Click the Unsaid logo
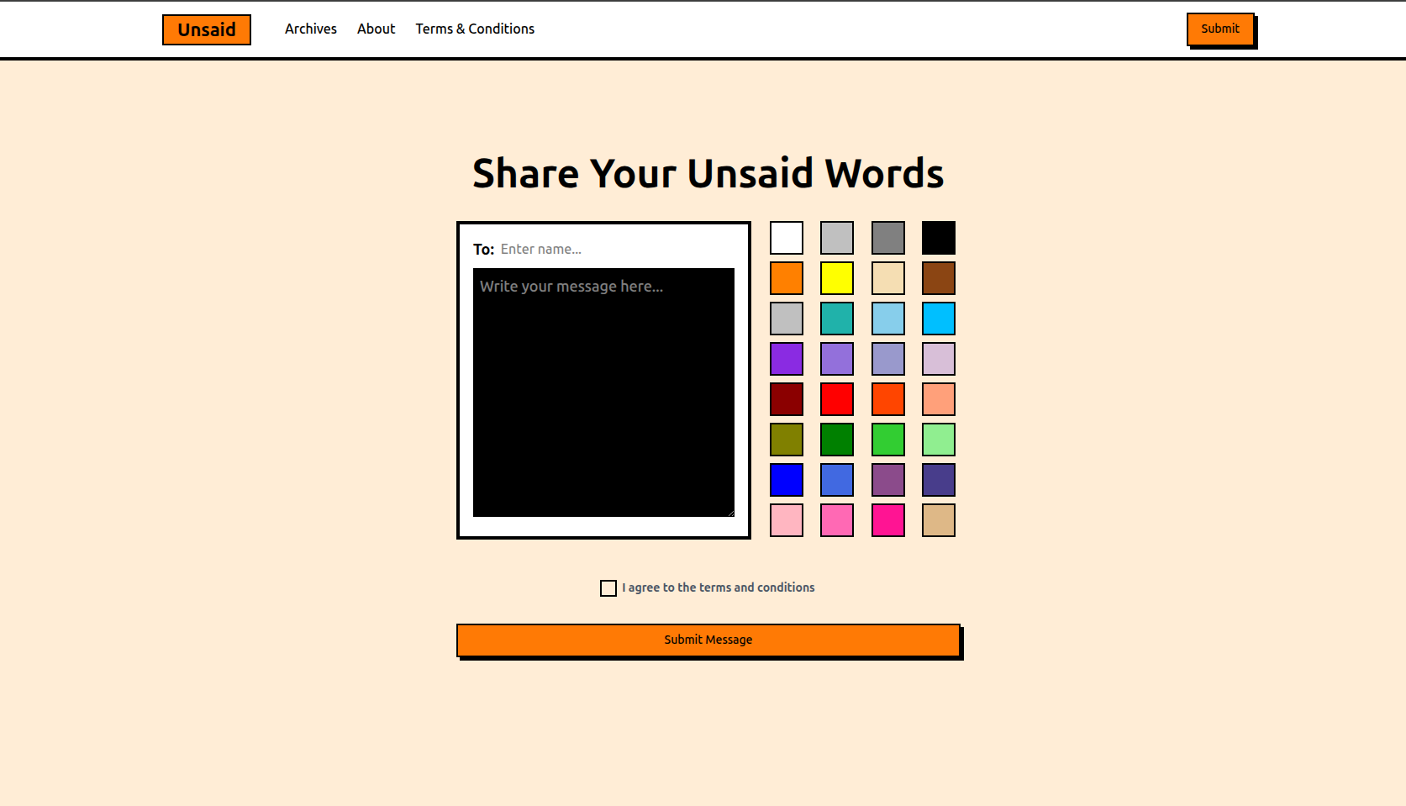1406x806 pixels. click(207, 29)
